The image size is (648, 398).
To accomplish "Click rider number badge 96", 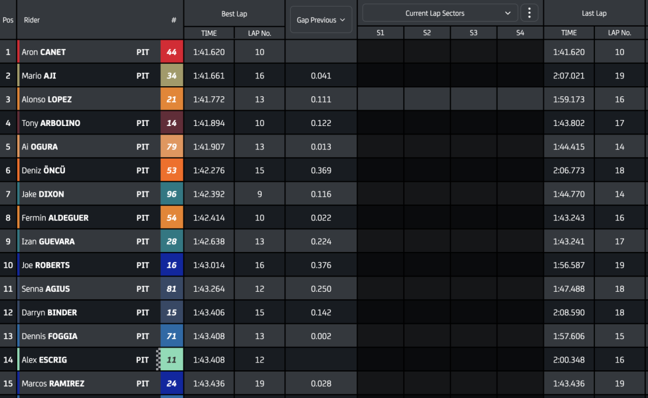I will (171, 194).
